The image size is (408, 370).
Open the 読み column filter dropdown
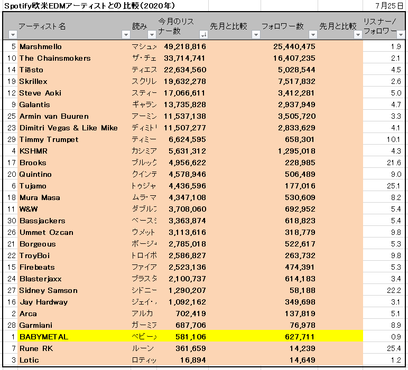pyautogui.click(x=152, y=34)
